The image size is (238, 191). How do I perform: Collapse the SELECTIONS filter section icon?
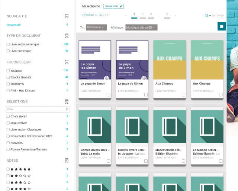pos(67,101)
